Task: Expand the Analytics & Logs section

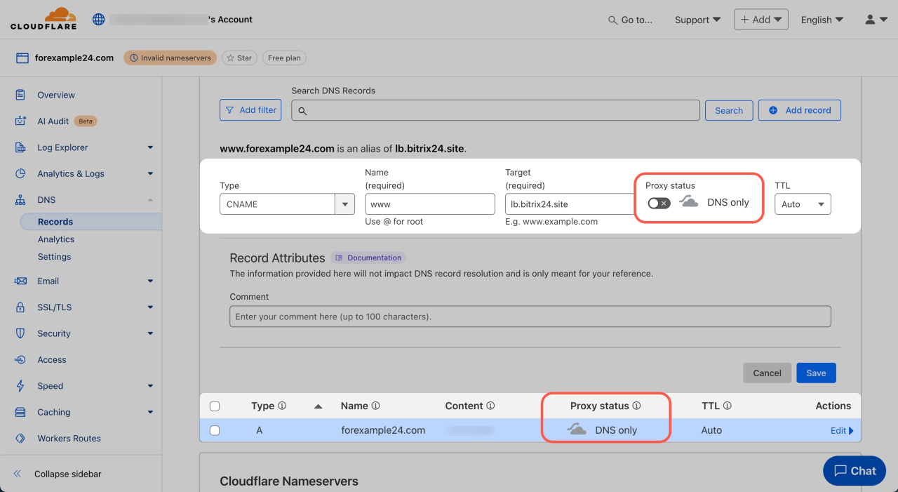Action: (x=150, y=174)
